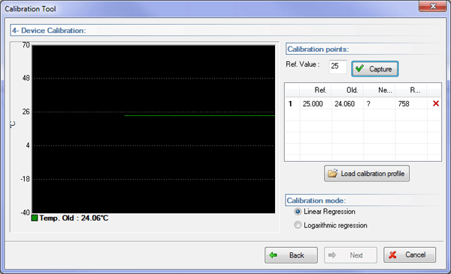Click the red X icon on Cancel

coord(392,254)
